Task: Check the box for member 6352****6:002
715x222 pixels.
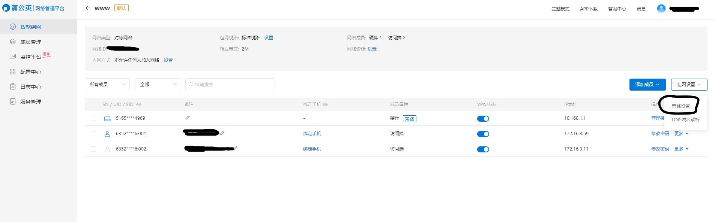Action: pyautogui.click(x=93, y=149)
